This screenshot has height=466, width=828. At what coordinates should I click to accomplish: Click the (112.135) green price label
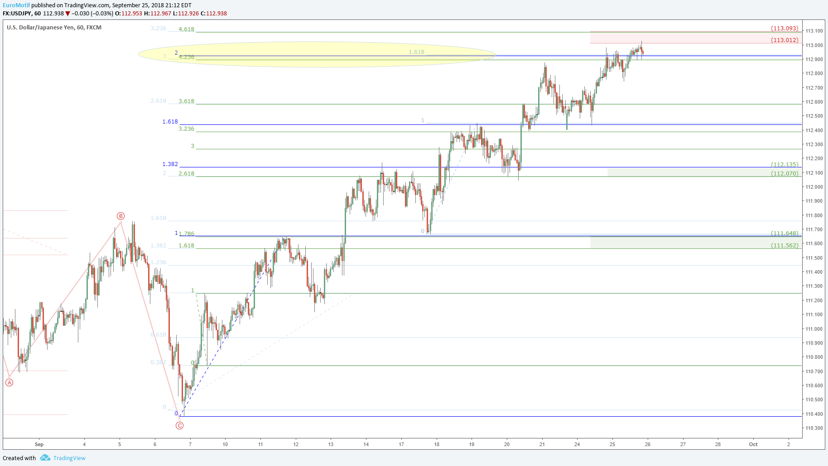(785, 164)
